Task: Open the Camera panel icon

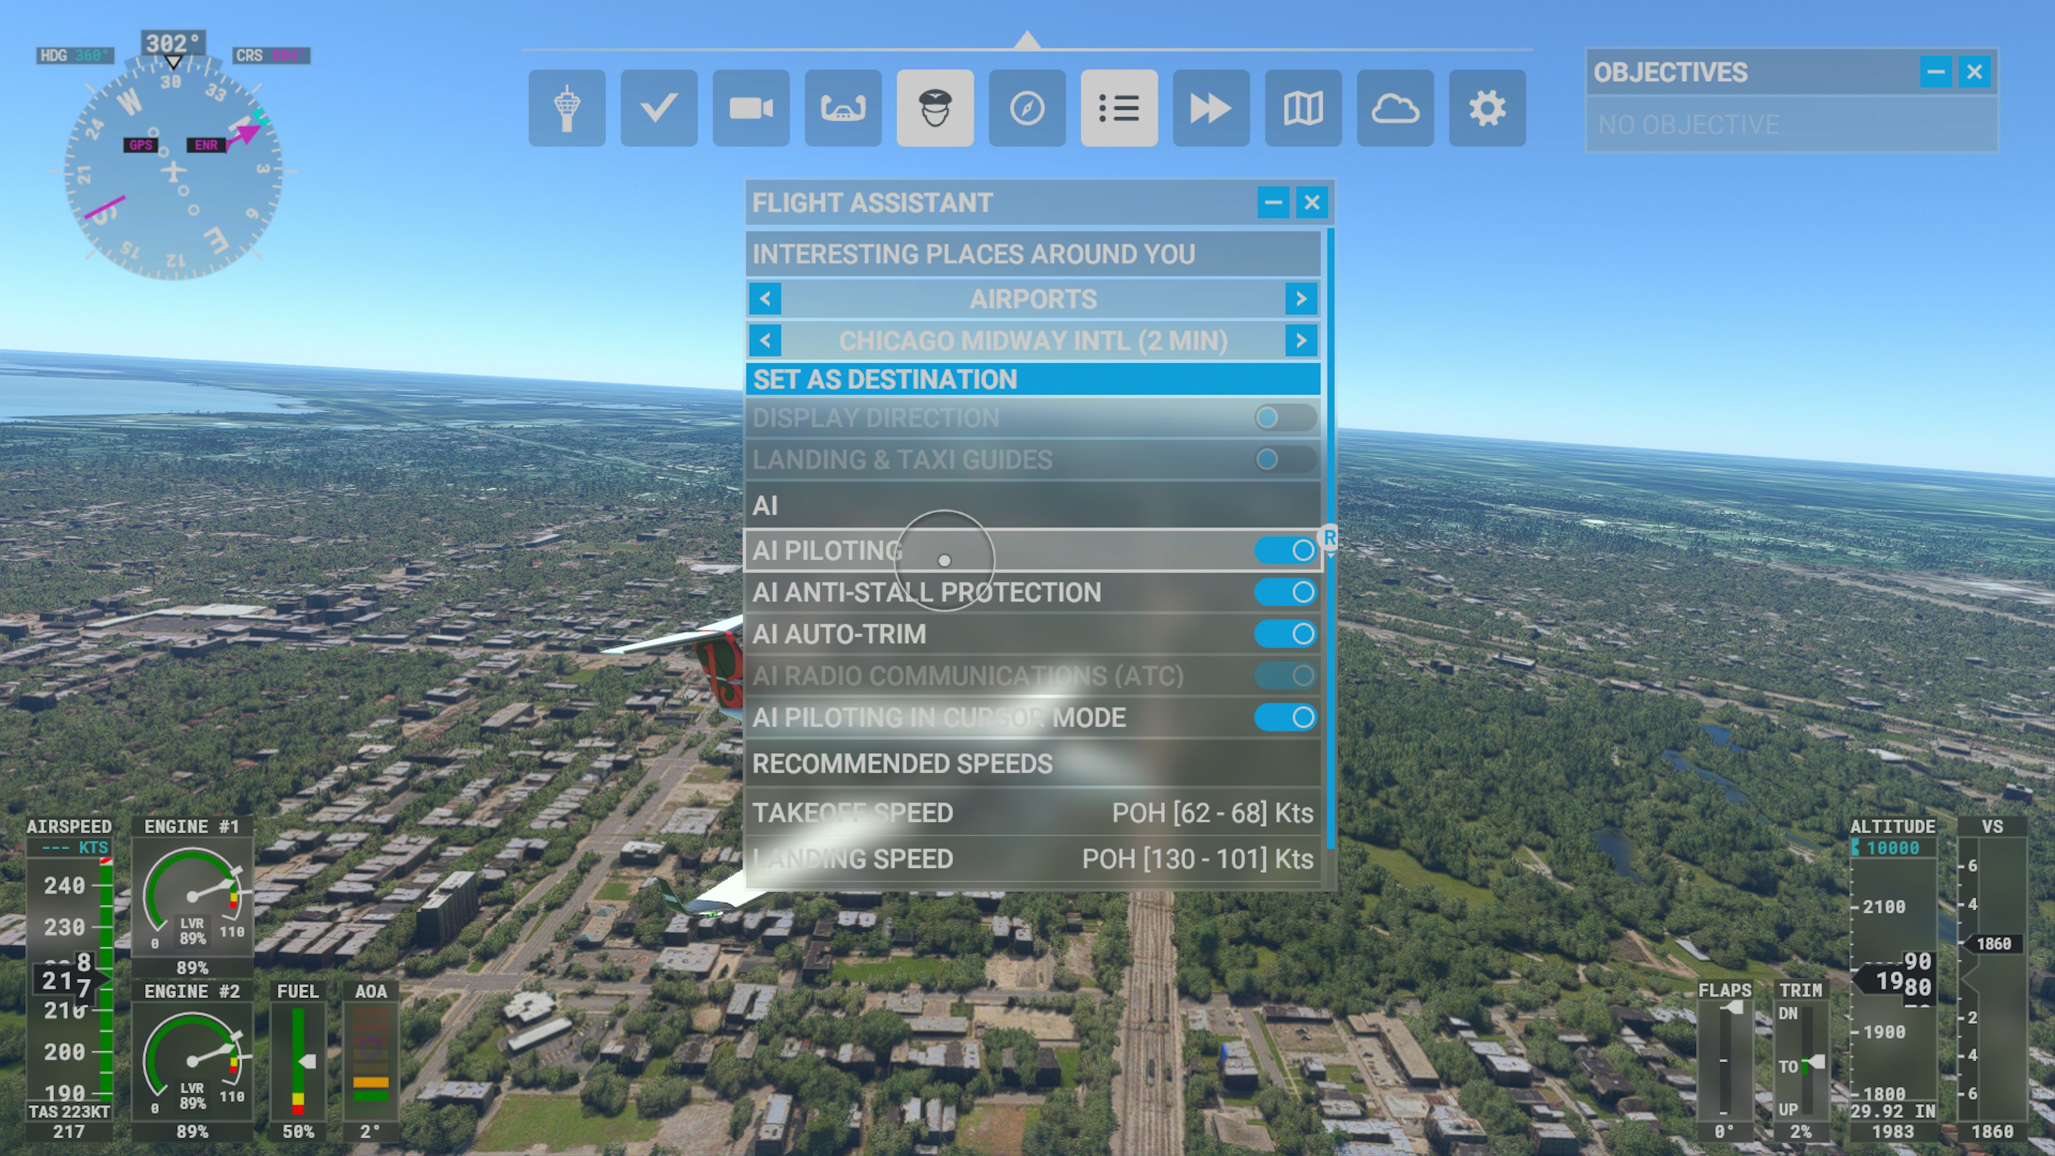Action: click(751, 108)
